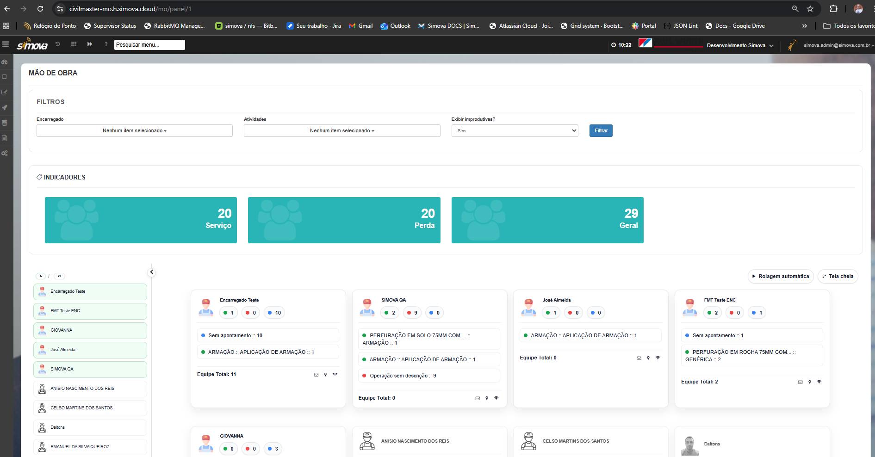Open the apps grid icon in header
The height and width of the screenshot is (457, 875).
[x=74, y=44]
